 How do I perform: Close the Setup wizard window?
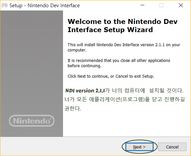[181, 5]
